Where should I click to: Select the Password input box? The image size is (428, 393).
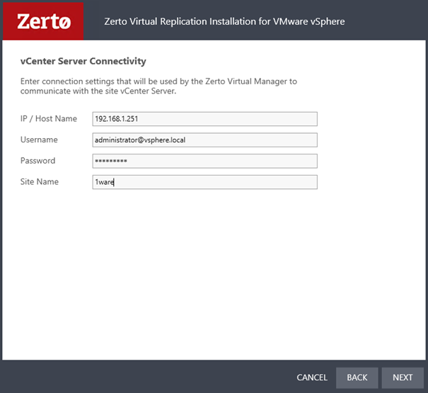[x=204, y=161]
